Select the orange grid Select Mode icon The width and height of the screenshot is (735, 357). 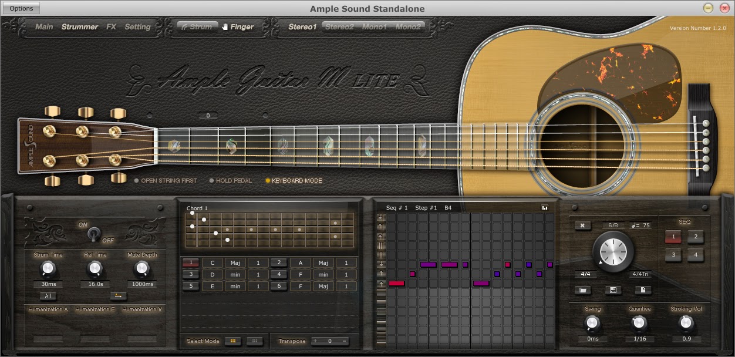tap(233, 341)
